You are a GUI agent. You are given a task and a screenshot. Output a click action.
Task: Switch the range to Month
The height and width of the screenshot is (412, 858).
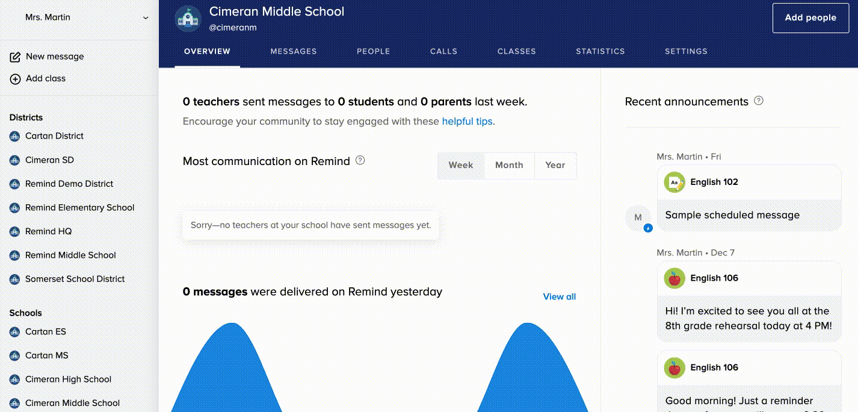click(509, 165)
